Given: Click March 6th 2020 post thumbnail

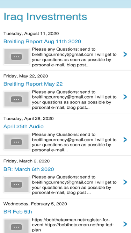Looking at the screenshot, I should [16, 184].
